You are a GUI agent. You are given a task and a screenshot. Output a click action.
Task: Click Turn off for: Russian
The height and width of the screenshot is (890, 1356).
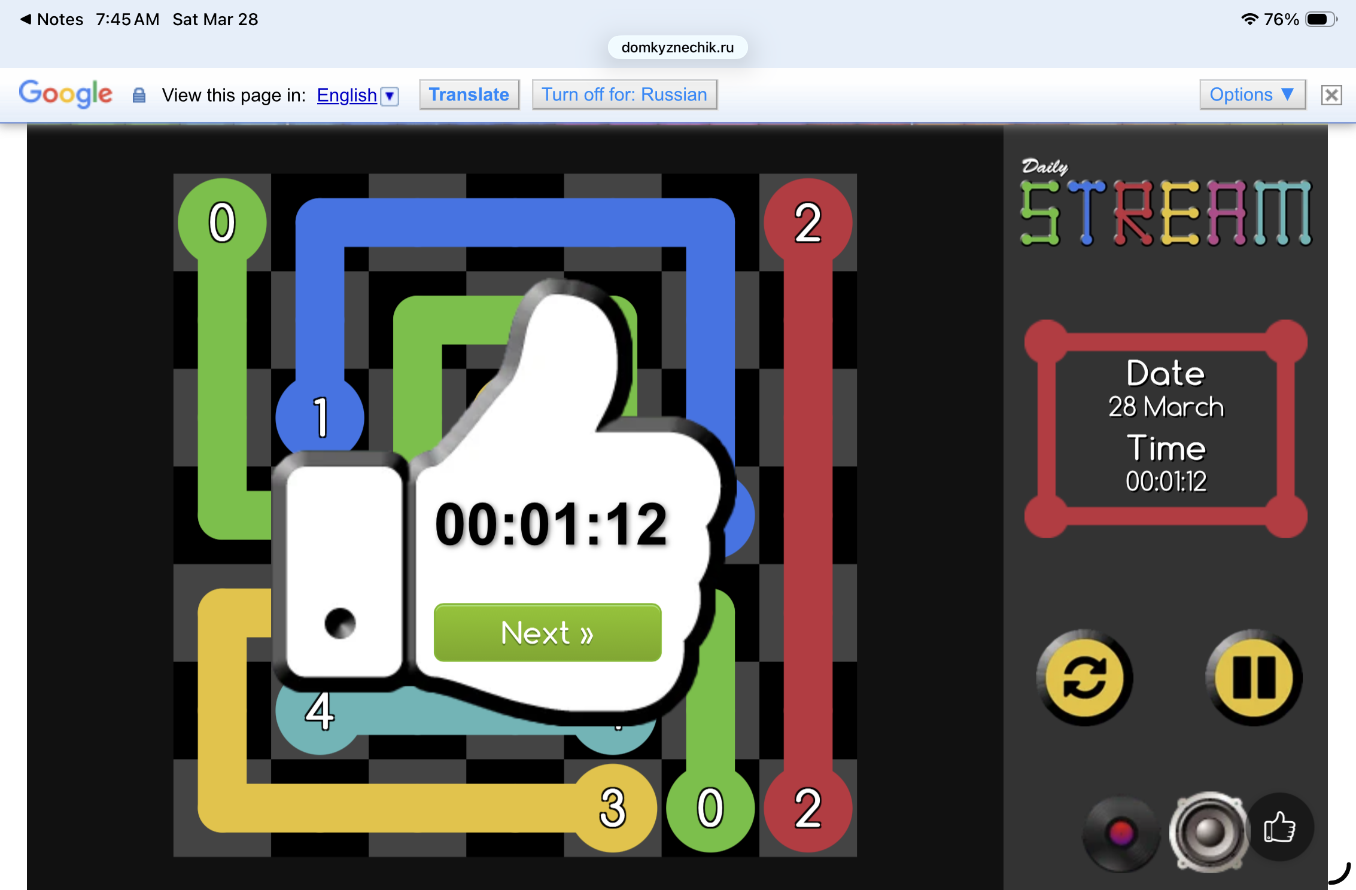coord(624,95)
